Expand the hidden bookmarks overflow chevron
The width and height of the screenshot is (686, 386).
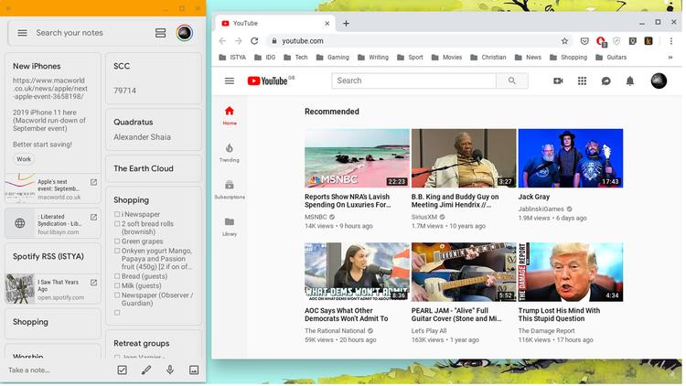tap(670, 58)
